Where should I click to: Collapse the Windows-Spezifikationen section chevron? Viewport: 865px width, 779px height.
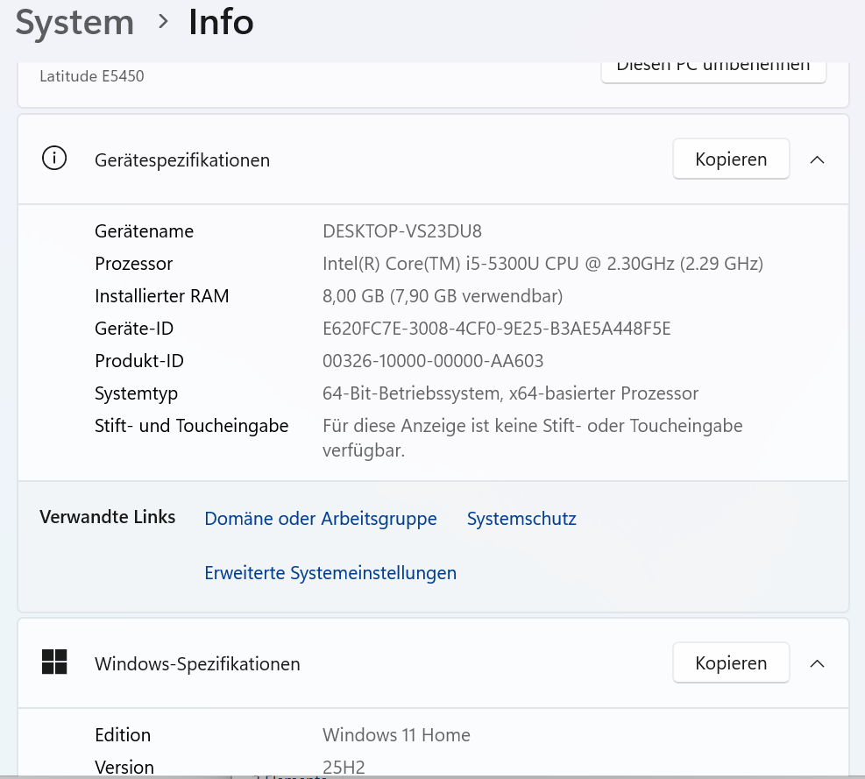pyautogui.click(x=817, y=663)
